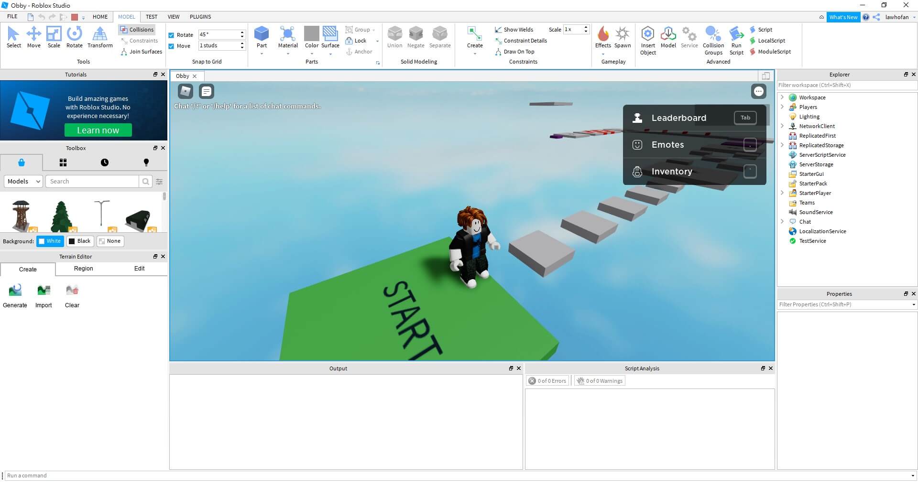This screenshot has width=918, height=497.
Task: Select the Move tool
Action: tap(34, 37)
